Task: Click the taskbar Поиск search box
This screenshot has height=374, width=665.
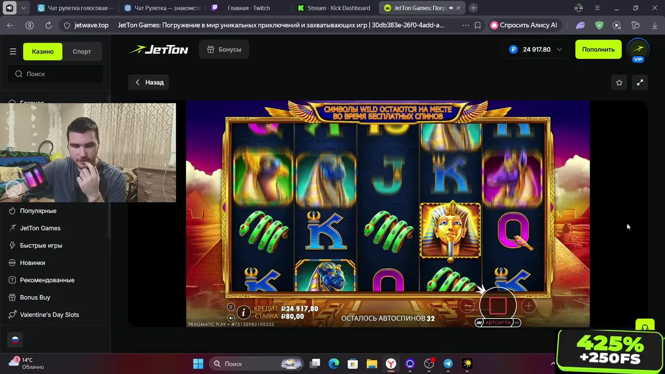Action: click(257, 364)
